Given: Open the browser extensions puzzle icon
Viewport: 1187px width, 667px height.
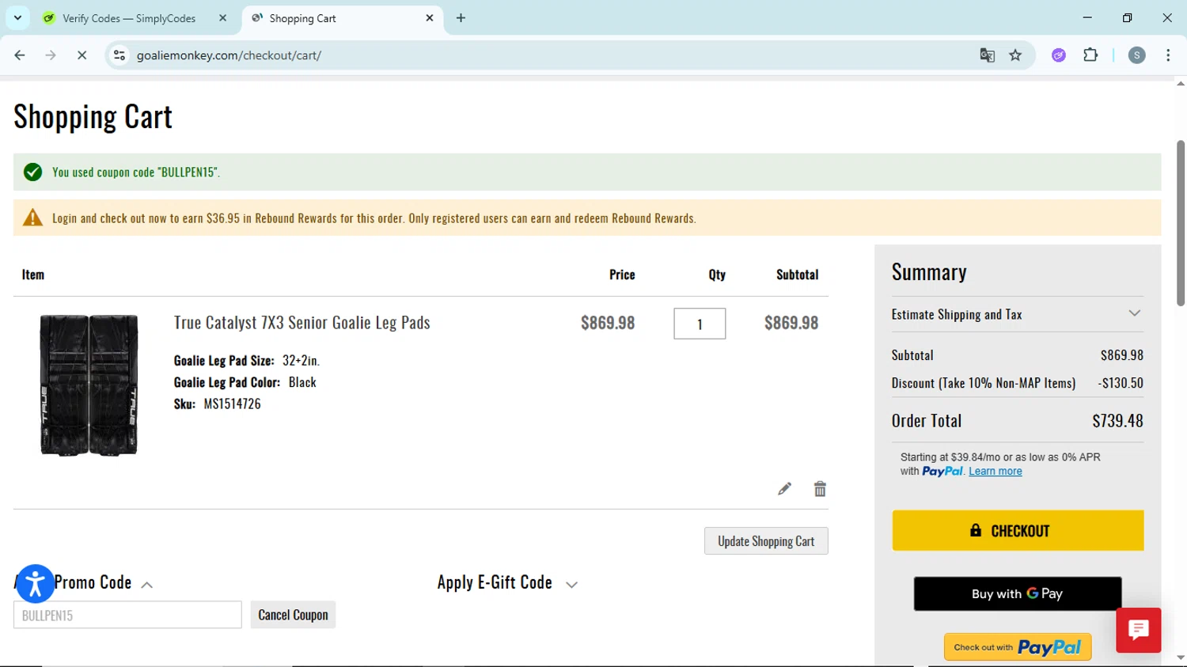Looking at the screenshot, I should point(1090,55).
